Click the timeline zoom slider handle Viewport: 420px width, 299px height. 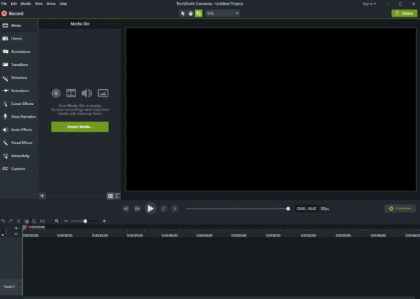point(85,221)
